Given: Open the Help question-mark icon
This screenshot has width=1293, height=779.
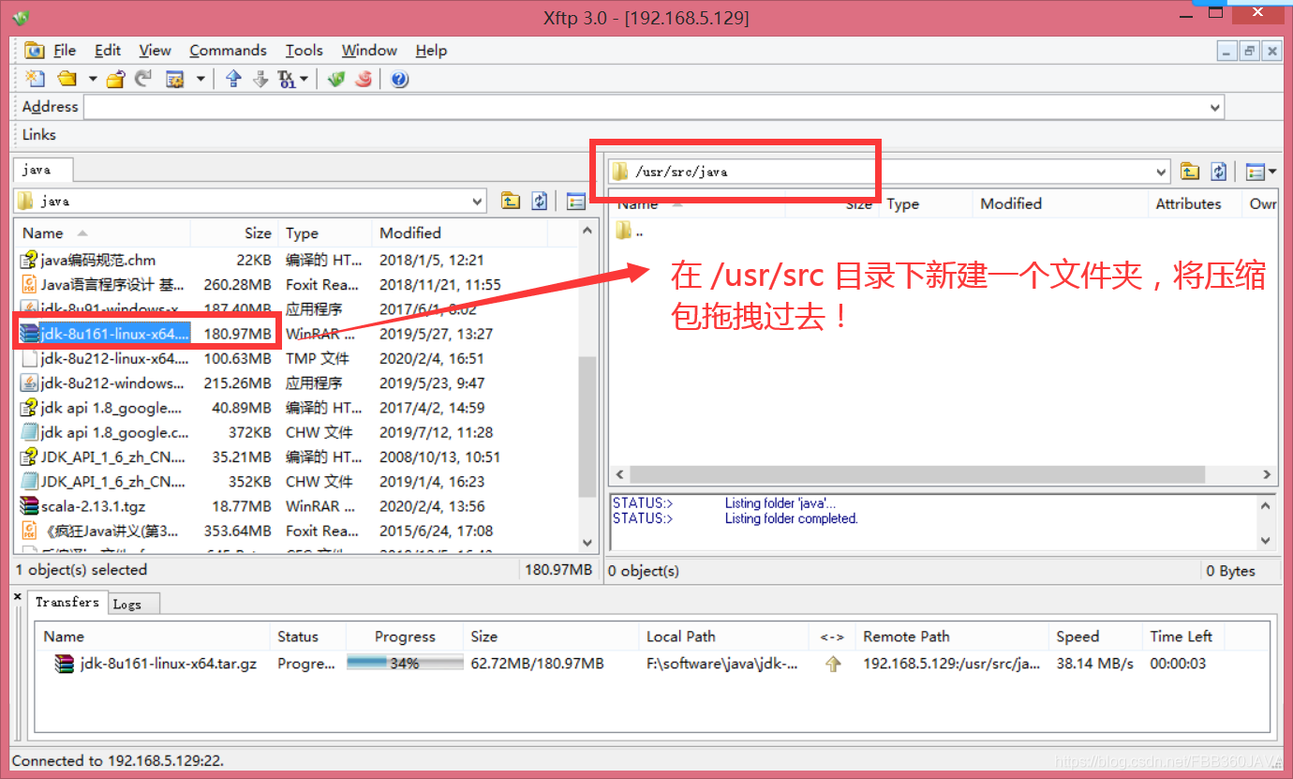Looking at the screenshot, I should tap(398, 79).
